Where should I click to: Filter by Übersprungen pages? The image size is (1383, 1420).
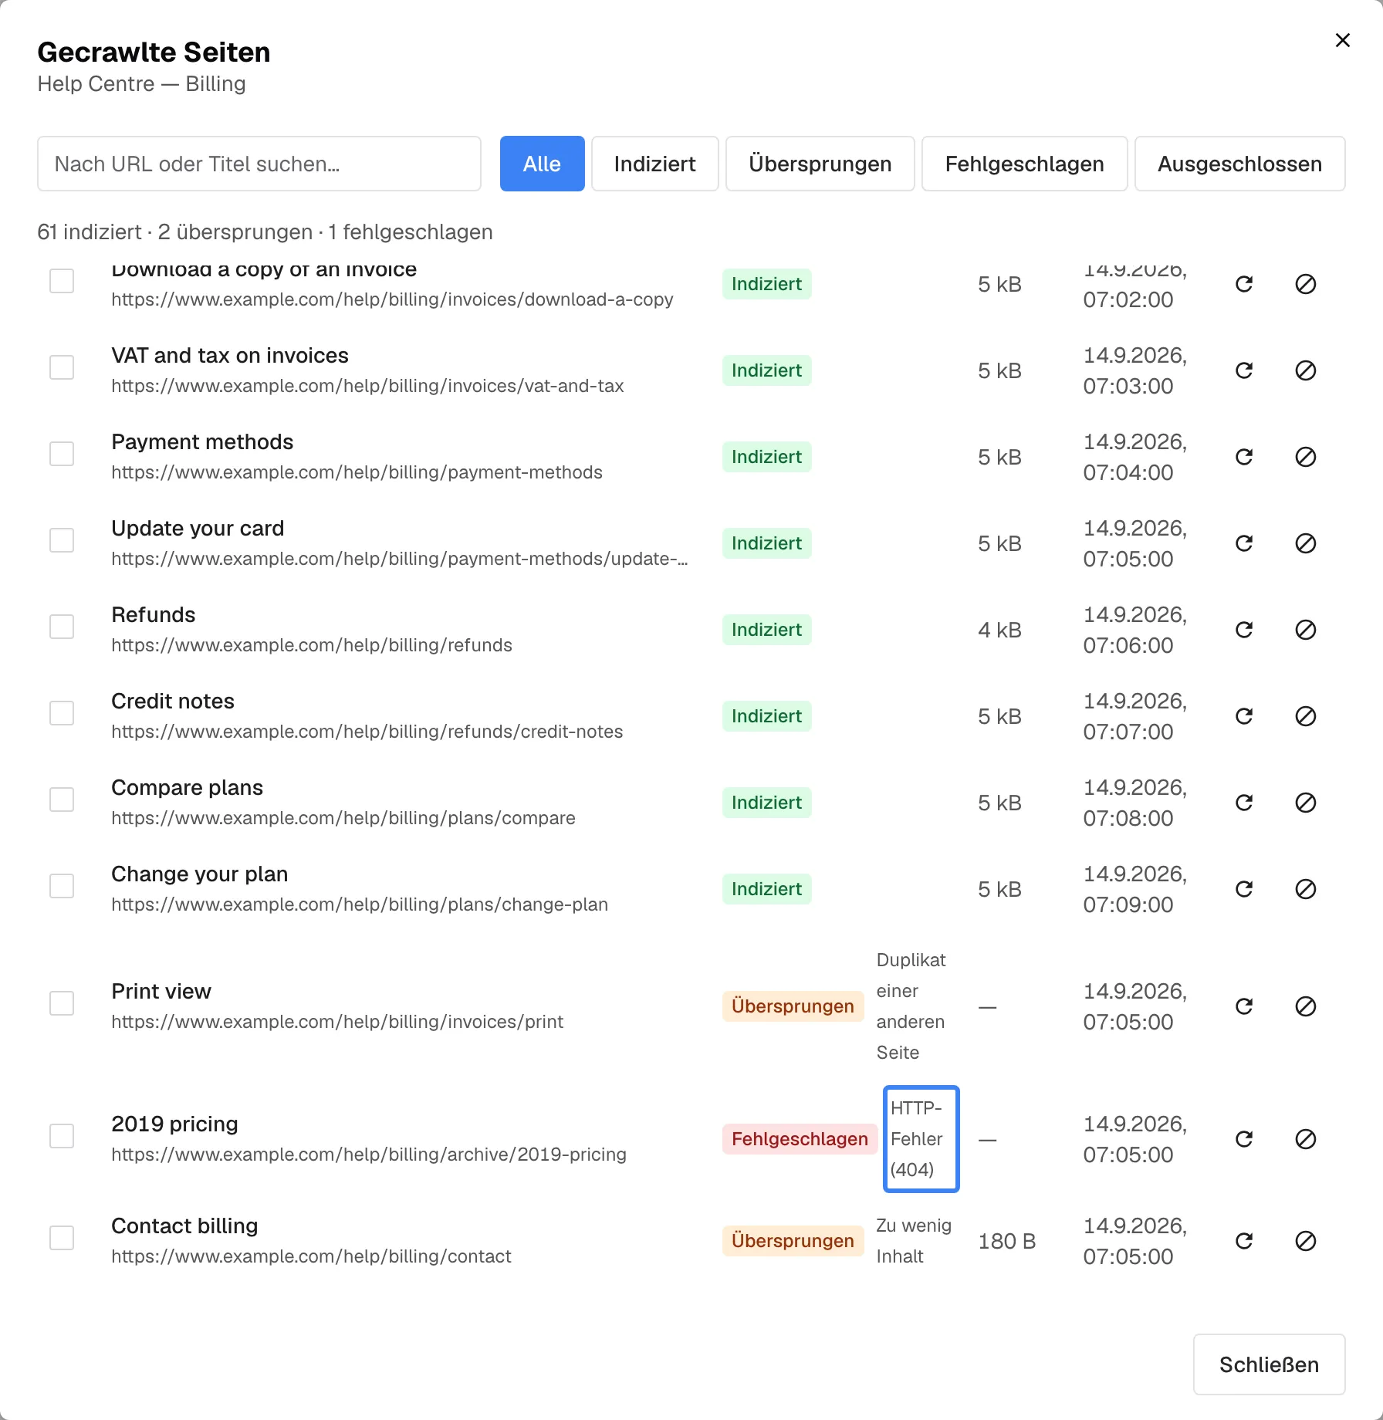(x=820, y=164)
